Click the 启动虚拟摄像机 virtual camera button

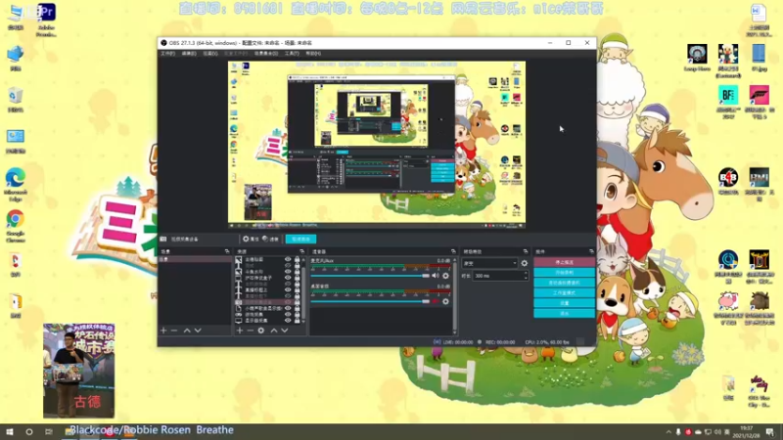coord(565,283)
